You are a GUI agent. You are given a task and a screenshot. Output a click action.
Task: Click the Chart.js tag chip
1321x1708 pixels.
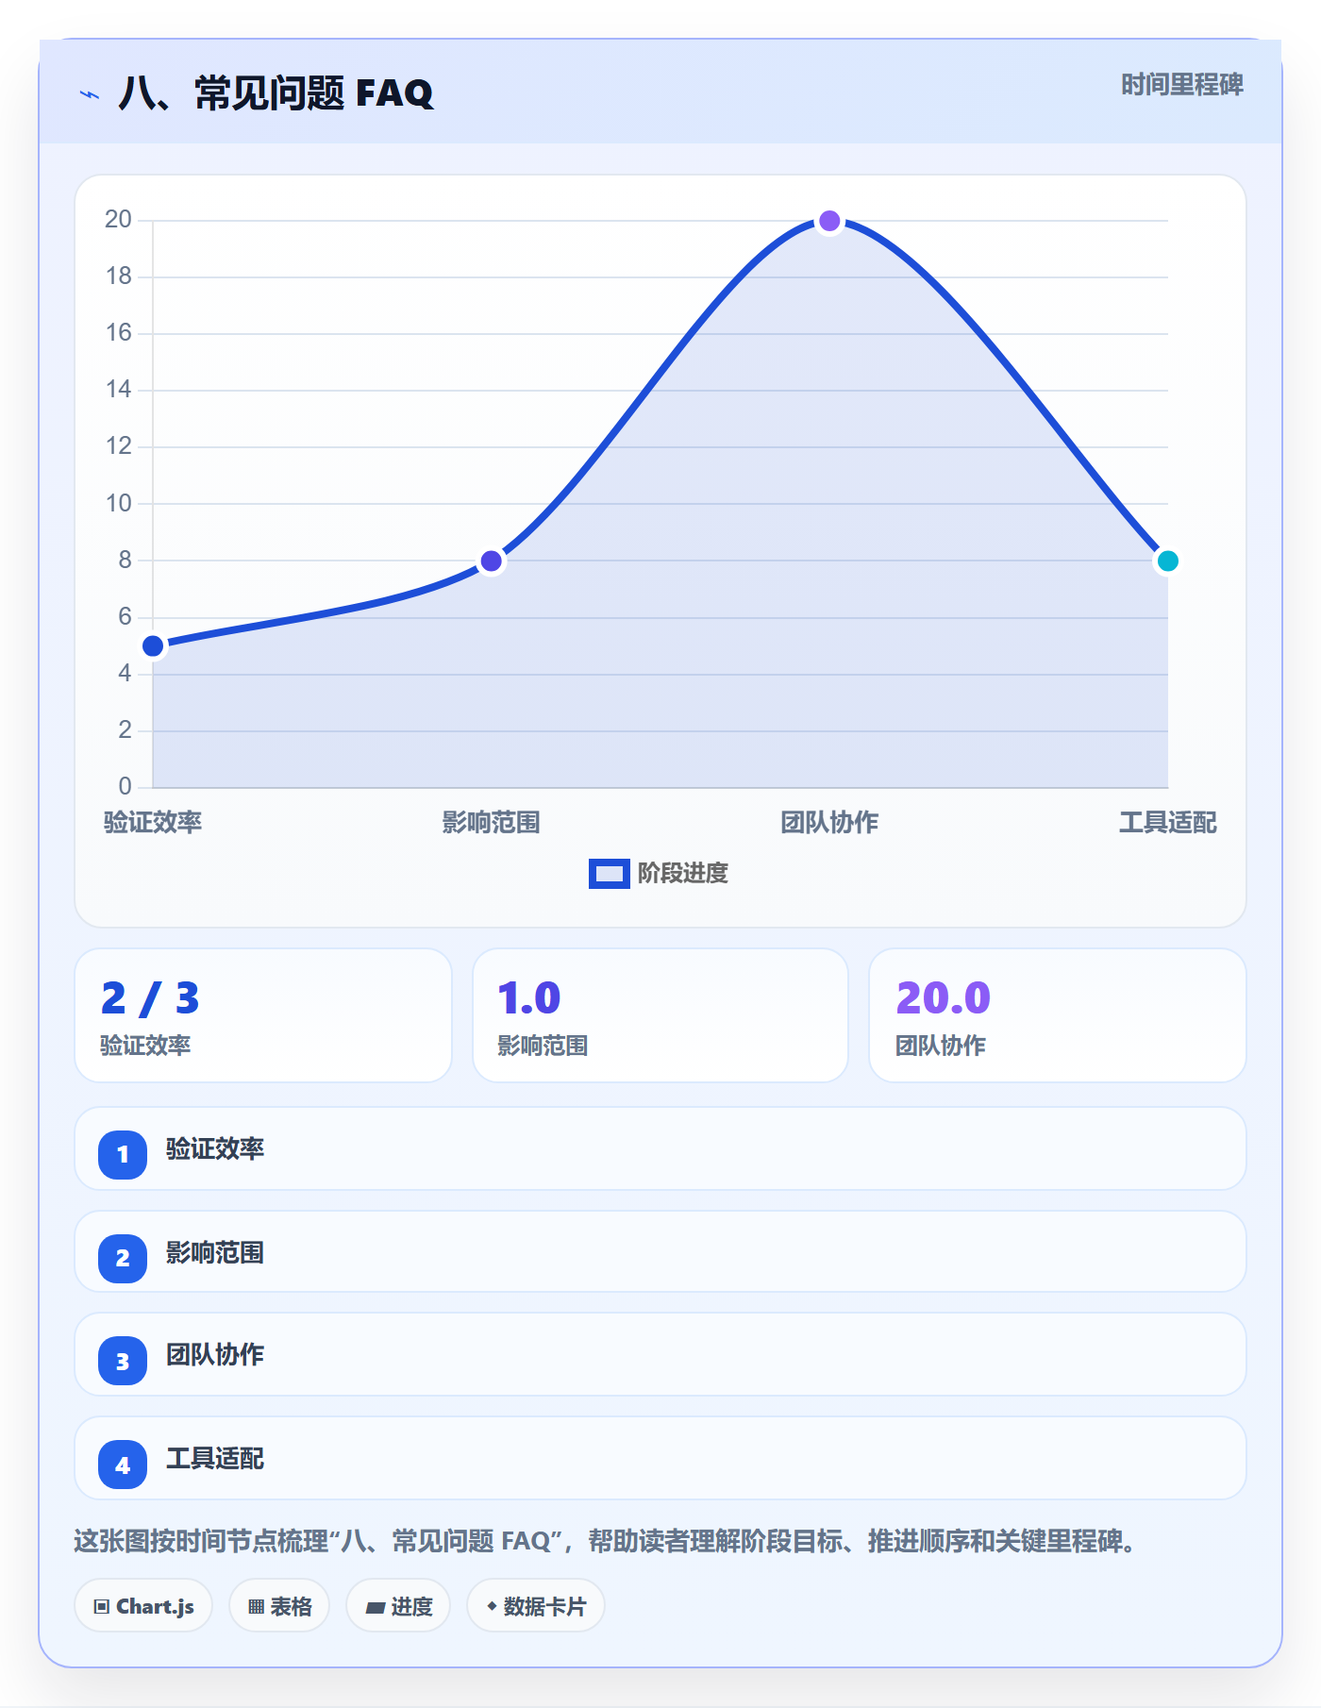tap(143, 1606)
